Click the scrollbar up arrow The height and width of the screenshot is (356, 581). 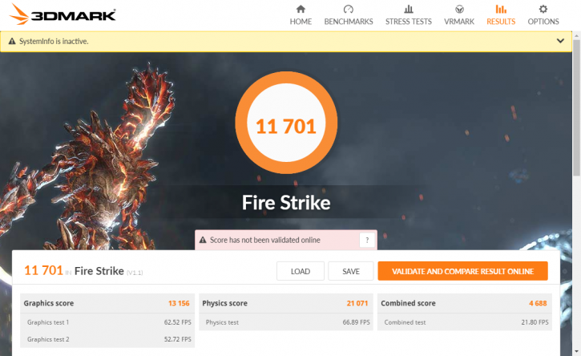coord(576,36)
